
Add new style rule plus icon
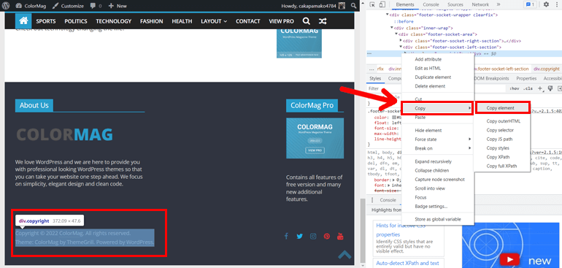540,88
